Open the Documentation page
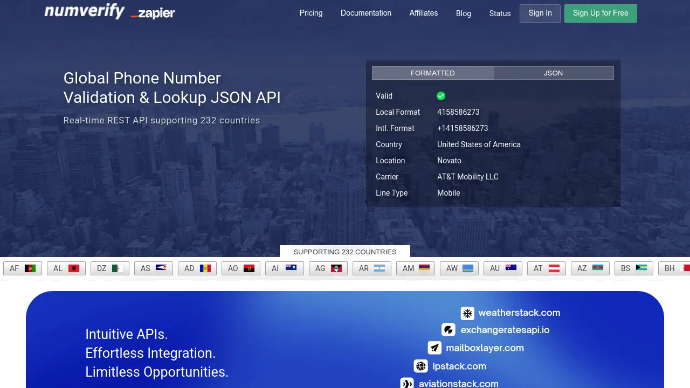690x388 pixels. pos(366,13)
